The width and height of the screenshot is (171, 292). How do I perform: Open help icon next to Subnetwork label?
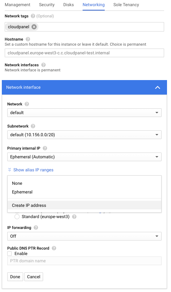[33, 126]
